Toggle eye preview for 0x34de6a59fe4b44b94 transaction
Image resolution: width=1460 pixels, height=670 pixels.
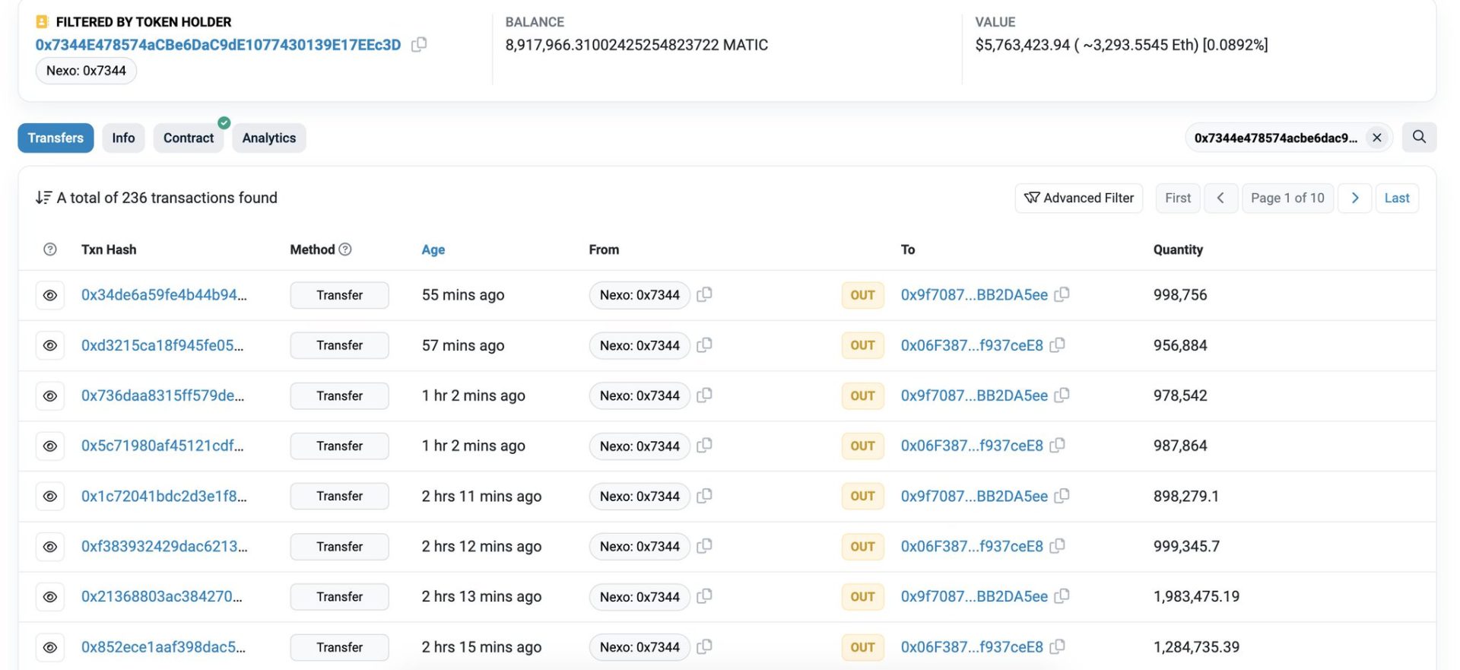[x=50, y=295]
